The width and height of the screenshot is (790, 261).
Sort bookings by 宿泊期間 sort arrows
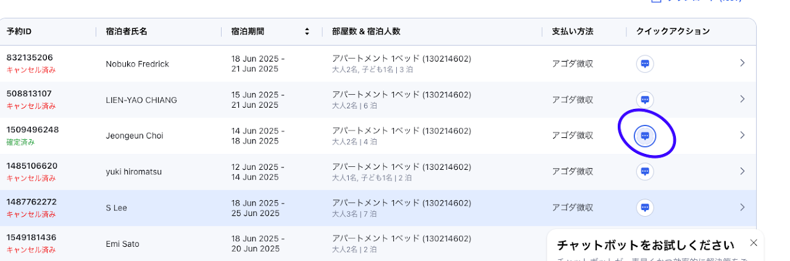(x=307, y=31)
